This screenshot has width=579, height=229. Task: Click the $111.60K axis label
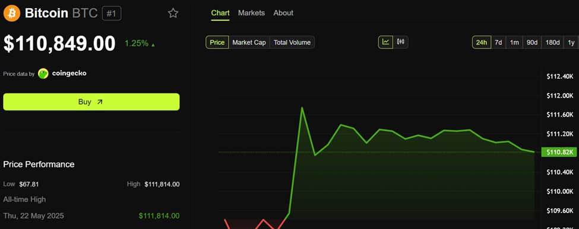[x=560, y=115]
